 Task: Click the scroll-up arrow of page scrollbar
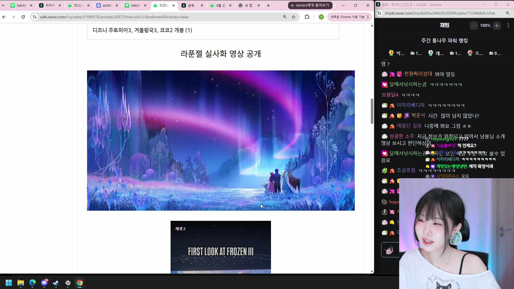[372, 26]
